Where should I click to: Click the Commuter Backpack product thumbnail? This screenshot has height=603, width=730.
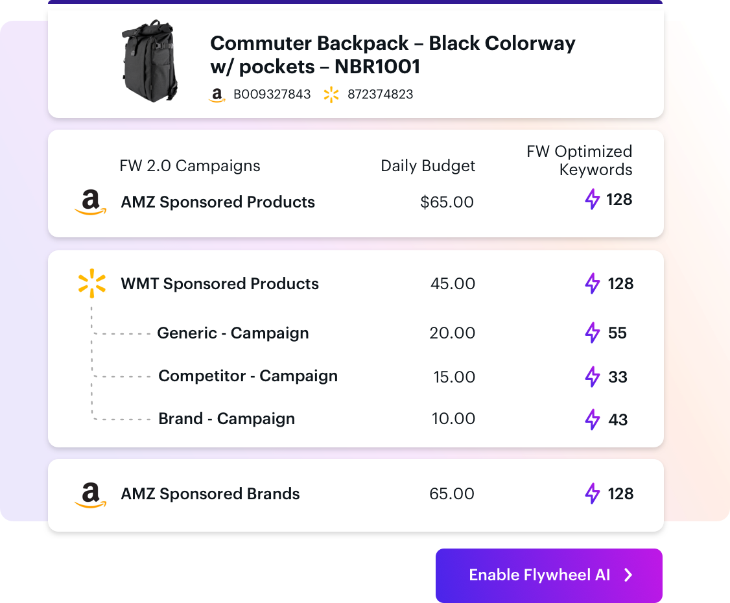150,60
